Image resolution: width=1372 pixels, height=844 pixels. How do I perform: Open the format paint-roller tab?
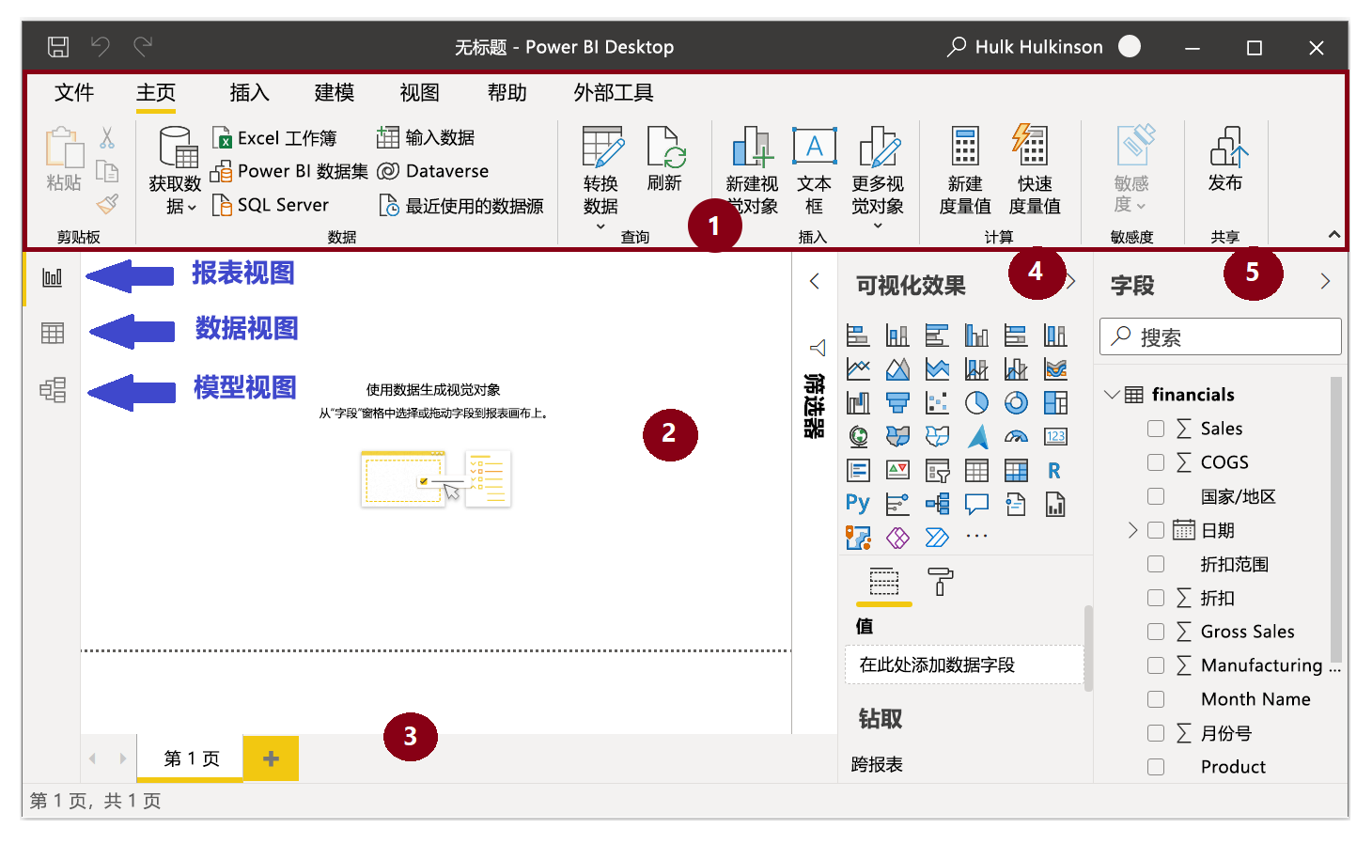[940, 582]
